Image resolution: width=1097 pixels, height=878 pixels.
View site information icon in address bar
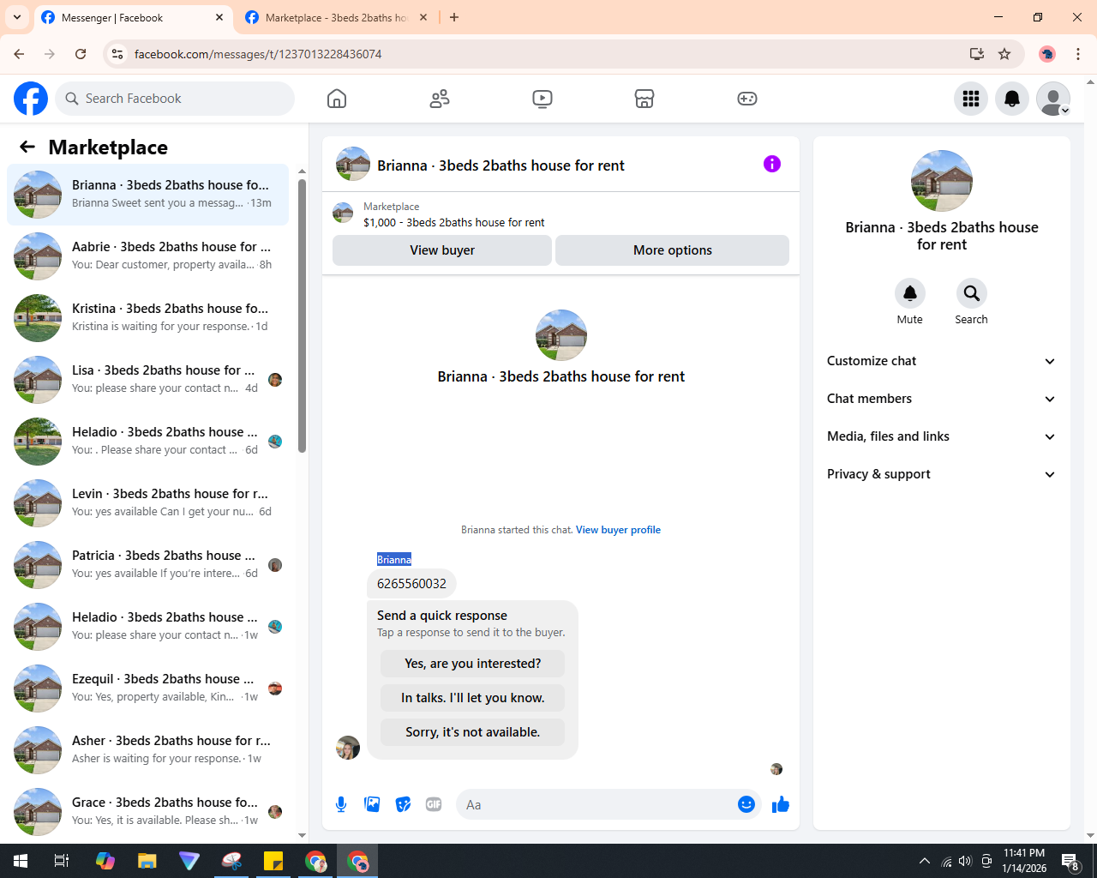tap(117, 54)
